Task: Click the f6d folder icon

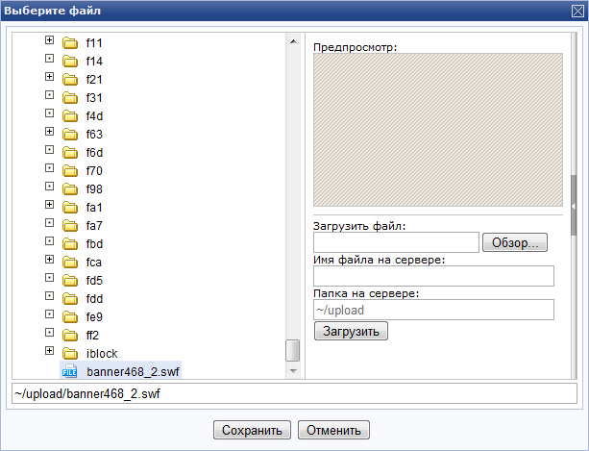Action: coord(70,153)
